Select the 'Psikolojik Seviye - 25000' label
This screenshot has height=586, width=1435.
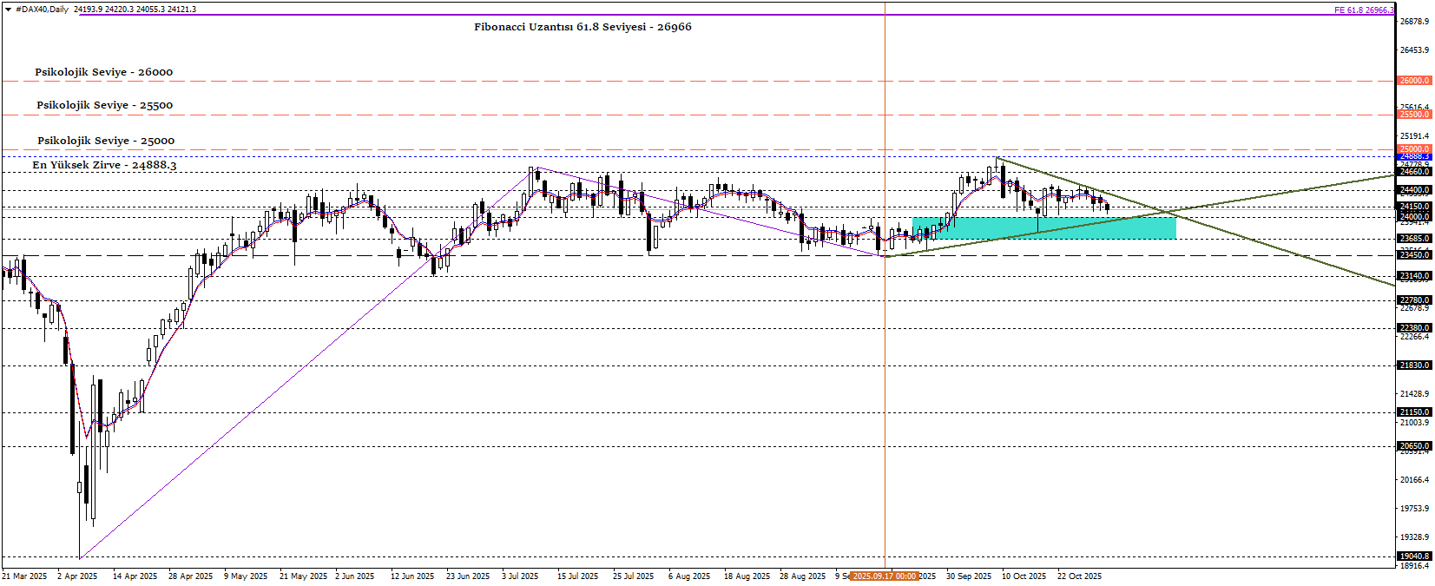tap(106, 141)
